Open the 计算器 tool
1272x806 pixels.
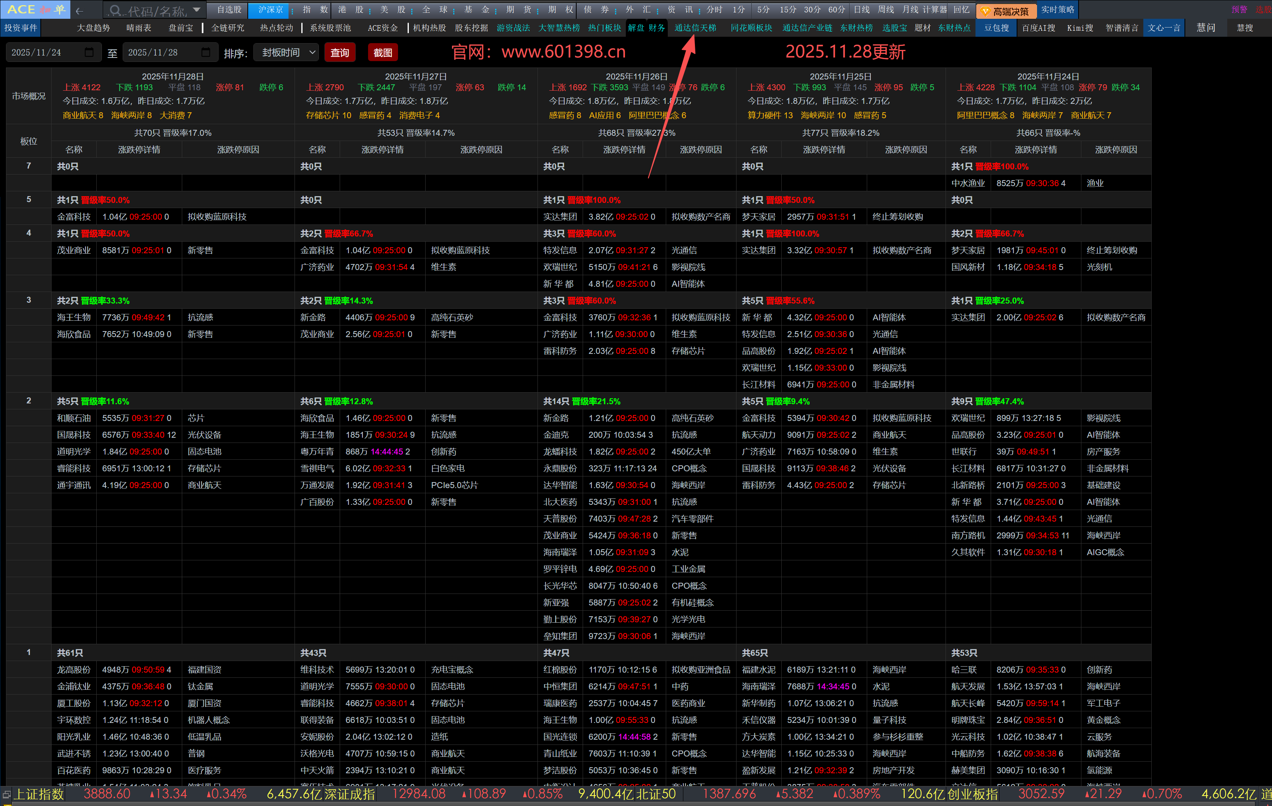934,10
